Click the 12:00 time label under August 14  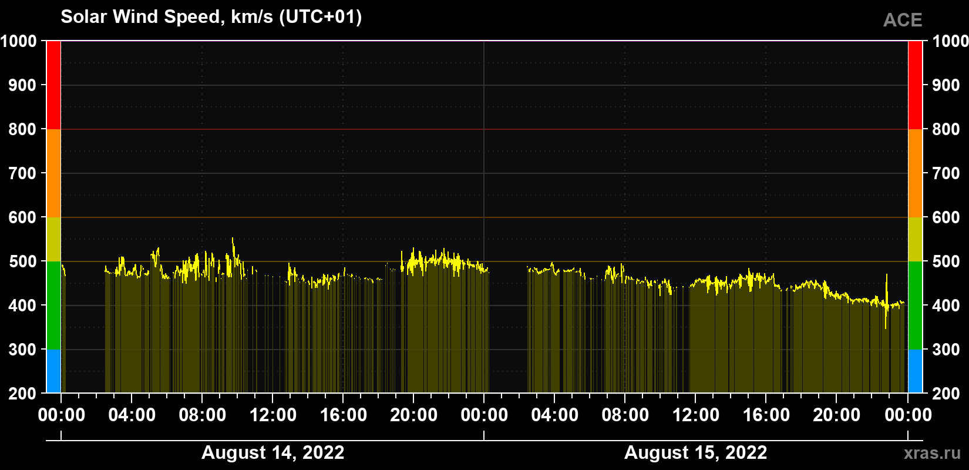(x=272, y=415)
